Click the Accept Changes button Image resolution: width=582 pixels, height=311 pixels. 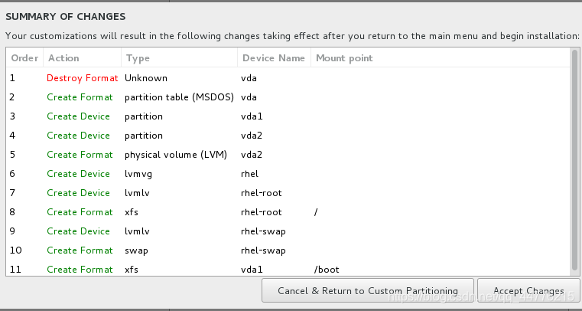point(528,290)
